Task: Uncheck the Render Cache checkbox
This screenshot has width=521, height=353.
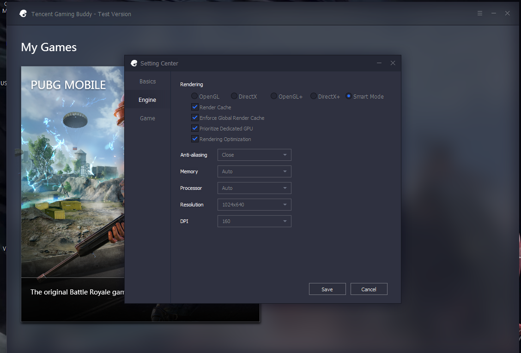Action: point(195,107)
